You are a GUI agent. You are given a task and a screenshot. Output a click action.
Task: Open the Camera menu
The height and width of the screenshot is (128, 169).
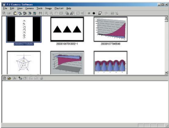29,8
